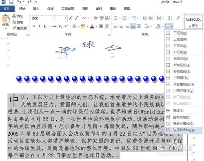Toggle Underline formatting

pyautogui.click(x=45, y=26)
